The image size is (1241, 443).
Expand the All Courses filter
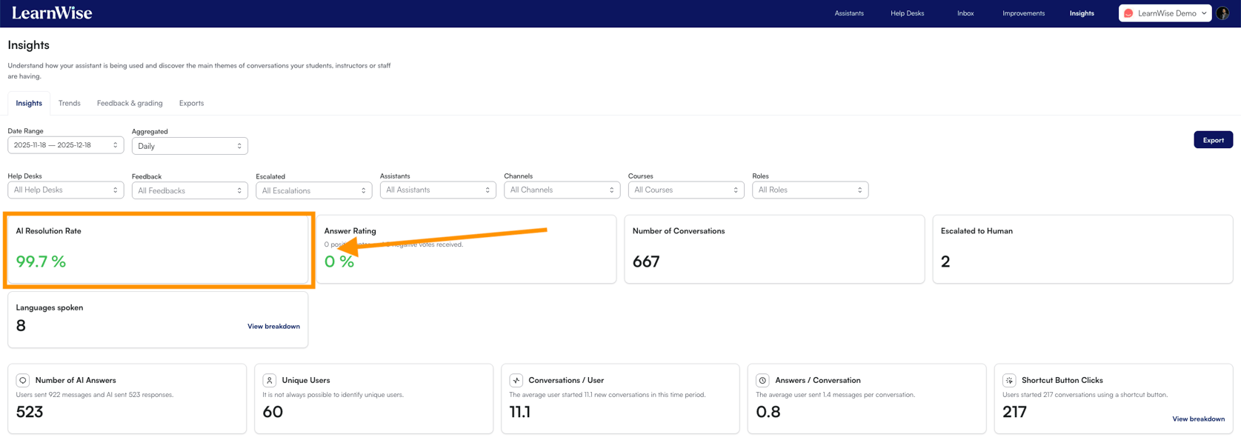pos(686,190)
